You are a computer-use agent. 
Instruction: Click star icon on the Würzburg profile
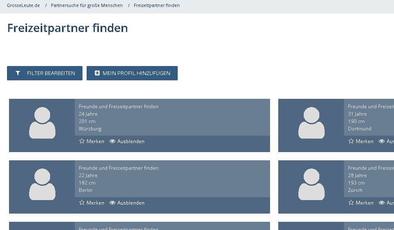[x=82, y=141]
